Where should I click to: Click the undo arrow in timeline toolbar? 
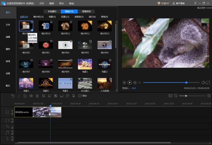click(13, 96)
